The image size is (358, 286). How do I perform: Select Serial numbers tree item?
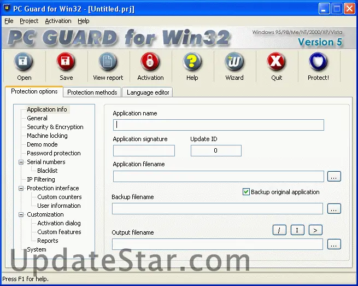pos(46,162)
